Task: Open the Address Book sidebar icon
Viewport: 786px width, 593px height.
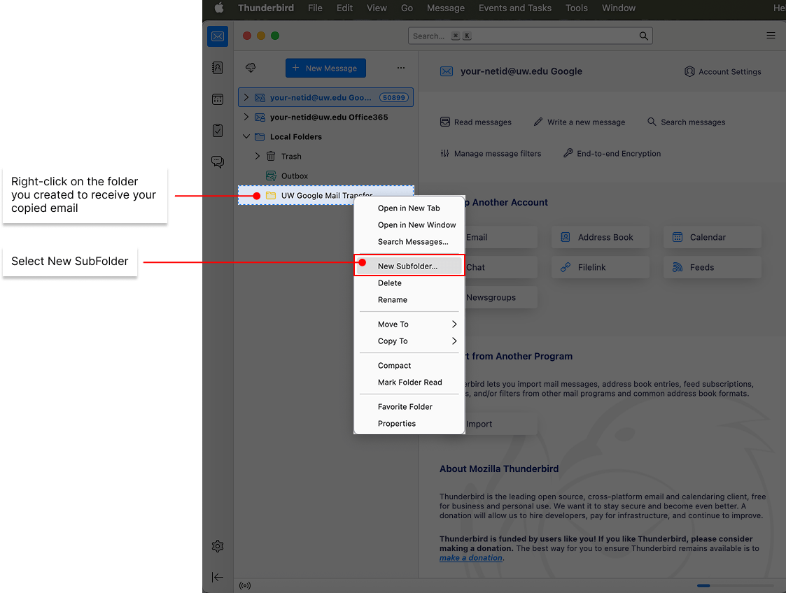Action: click(218, 68)
